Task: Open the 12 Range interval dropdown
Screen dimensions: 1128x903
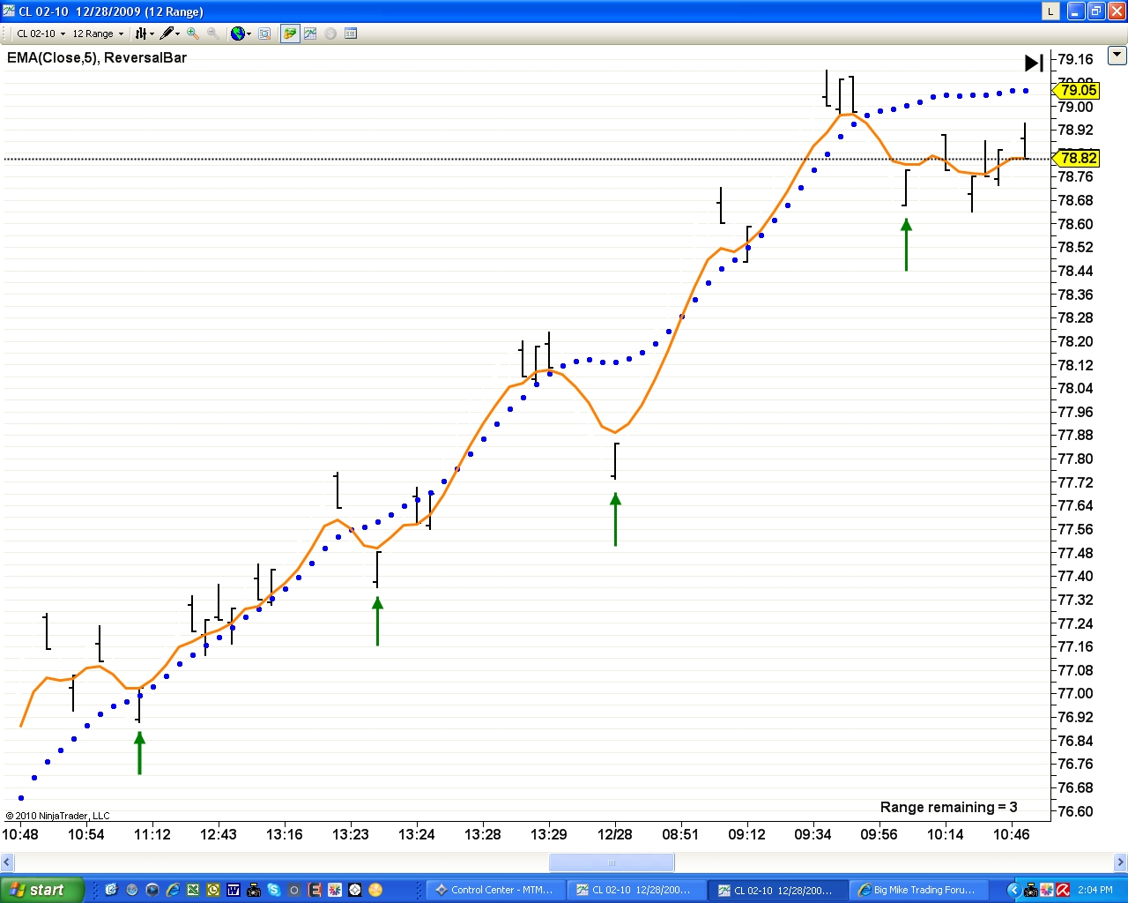Action: 98,34
